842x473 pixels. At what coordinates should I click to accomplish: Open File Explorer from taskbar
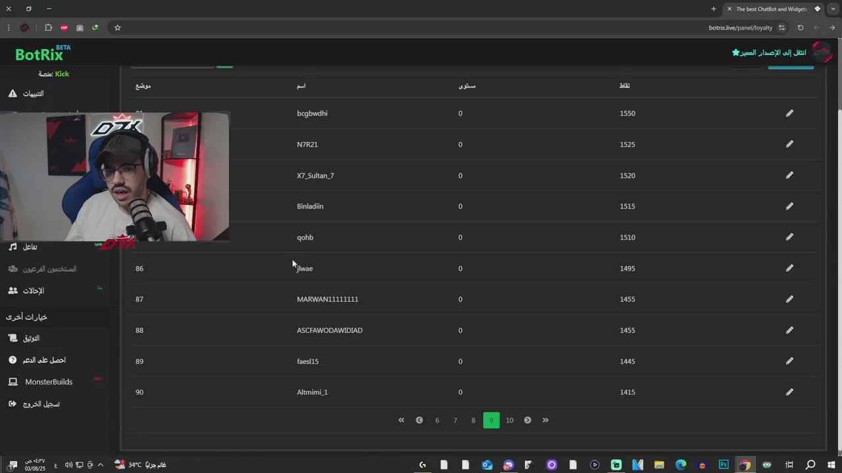[659, 464]
